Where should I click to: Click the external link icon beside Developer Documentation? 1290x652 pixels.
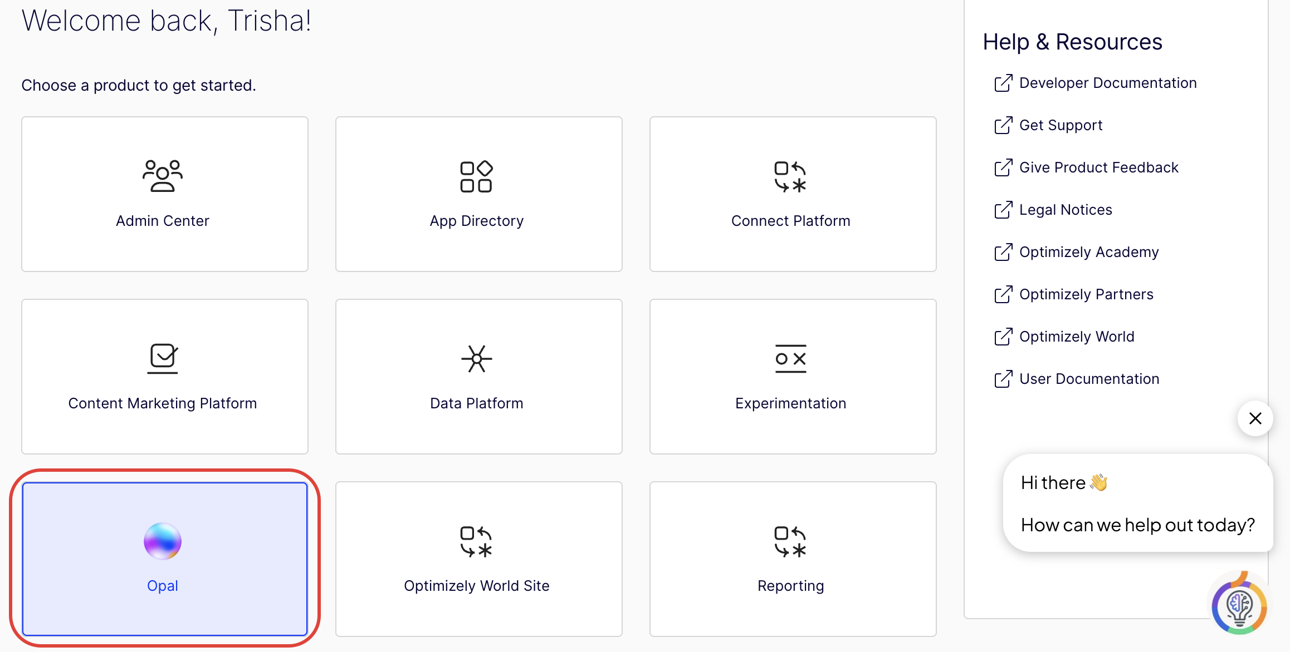pyautogui.click(x=1004, y=83)
